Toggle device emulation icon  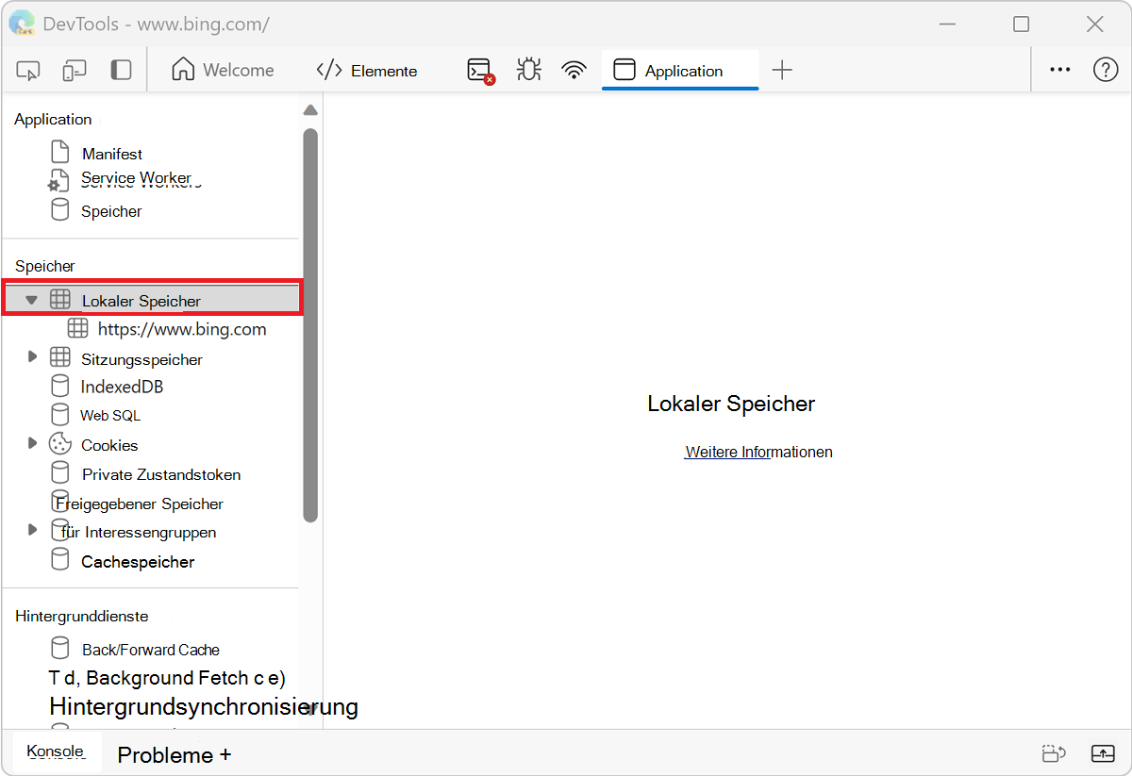[x=75, y=70]
